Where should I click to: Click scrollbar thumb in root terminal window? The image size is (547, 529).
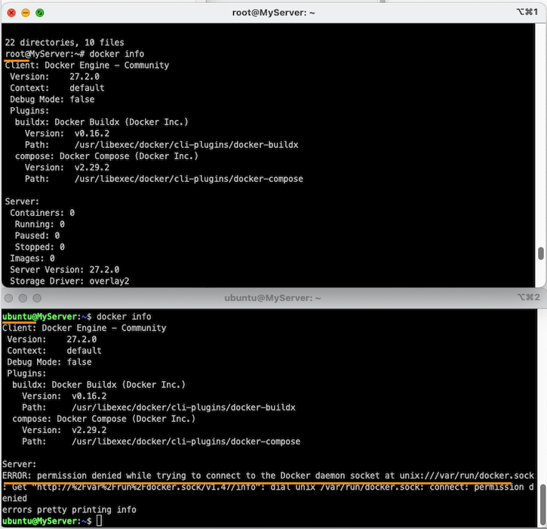pos(541,254)
